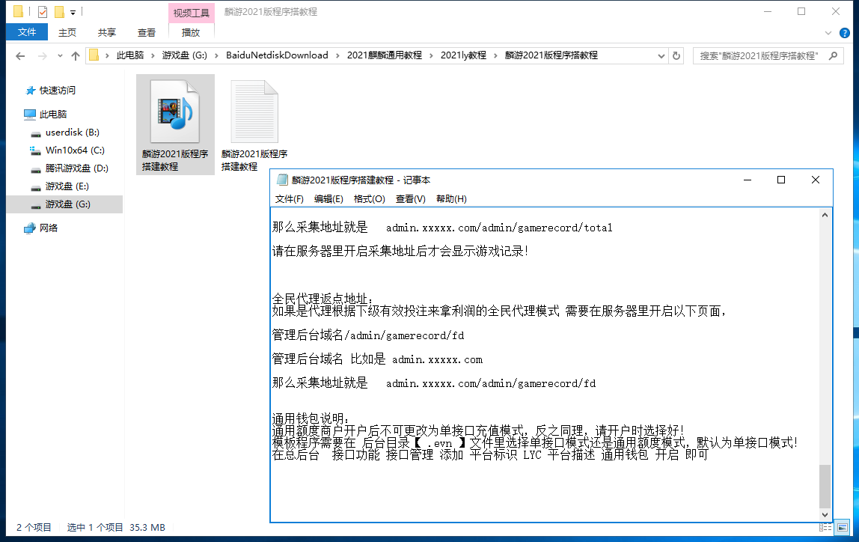Expand the ribbon using the chevron

click(828, 33)
